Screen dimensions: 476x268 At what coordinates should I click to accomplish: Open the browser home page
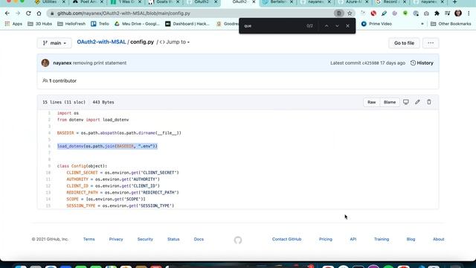[x=39, y=13]
